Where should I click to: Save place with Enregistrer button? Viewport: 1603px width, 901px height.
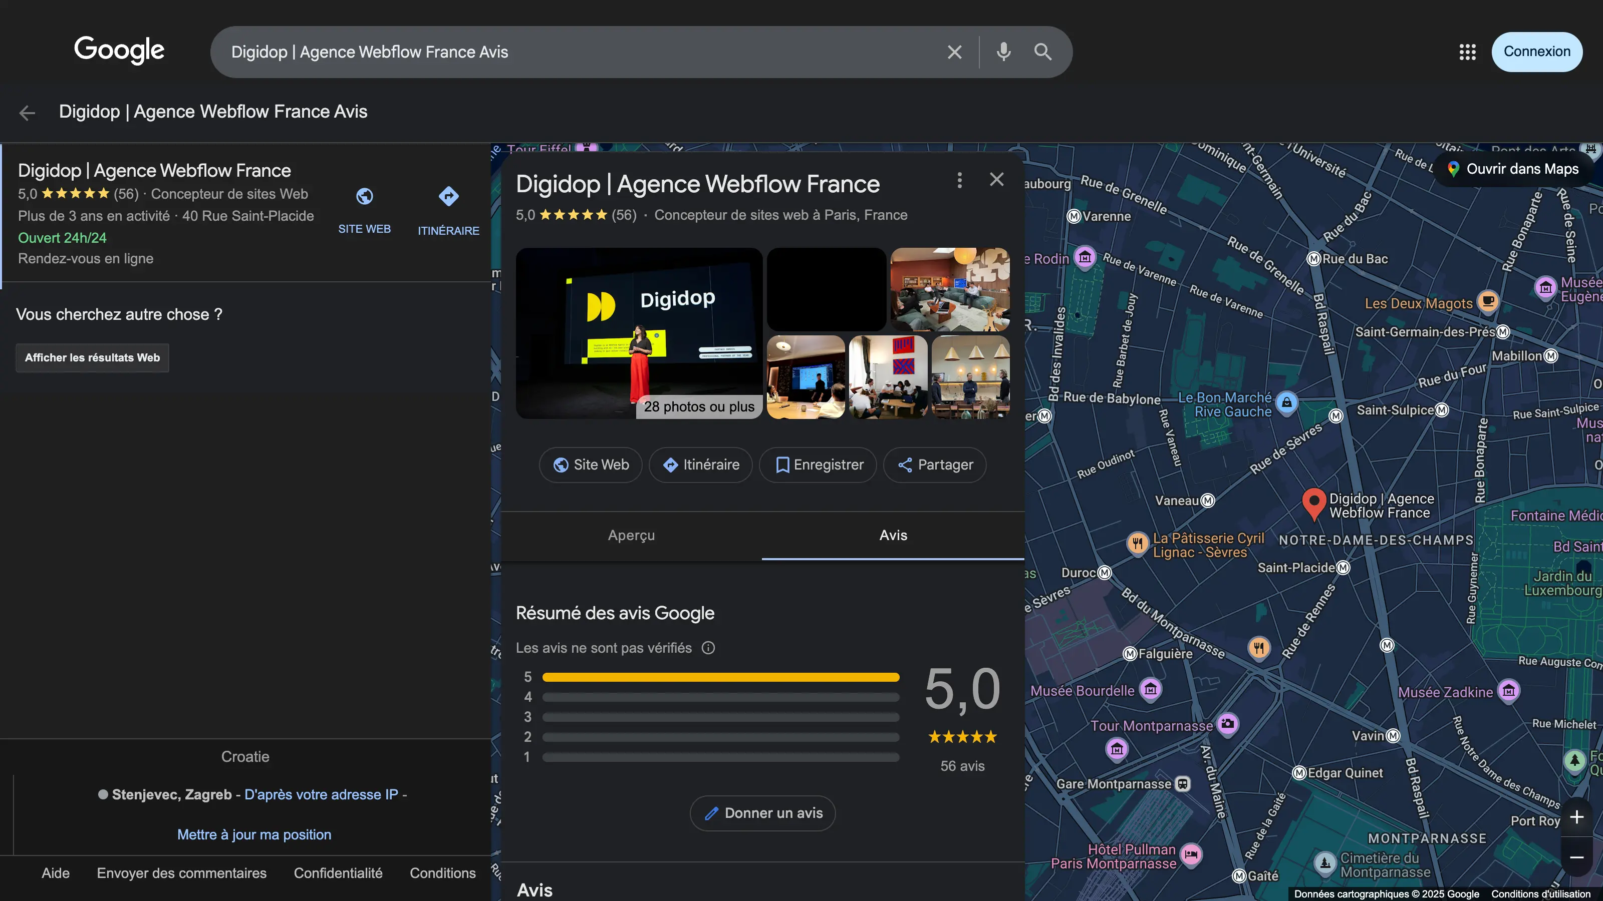819,465
